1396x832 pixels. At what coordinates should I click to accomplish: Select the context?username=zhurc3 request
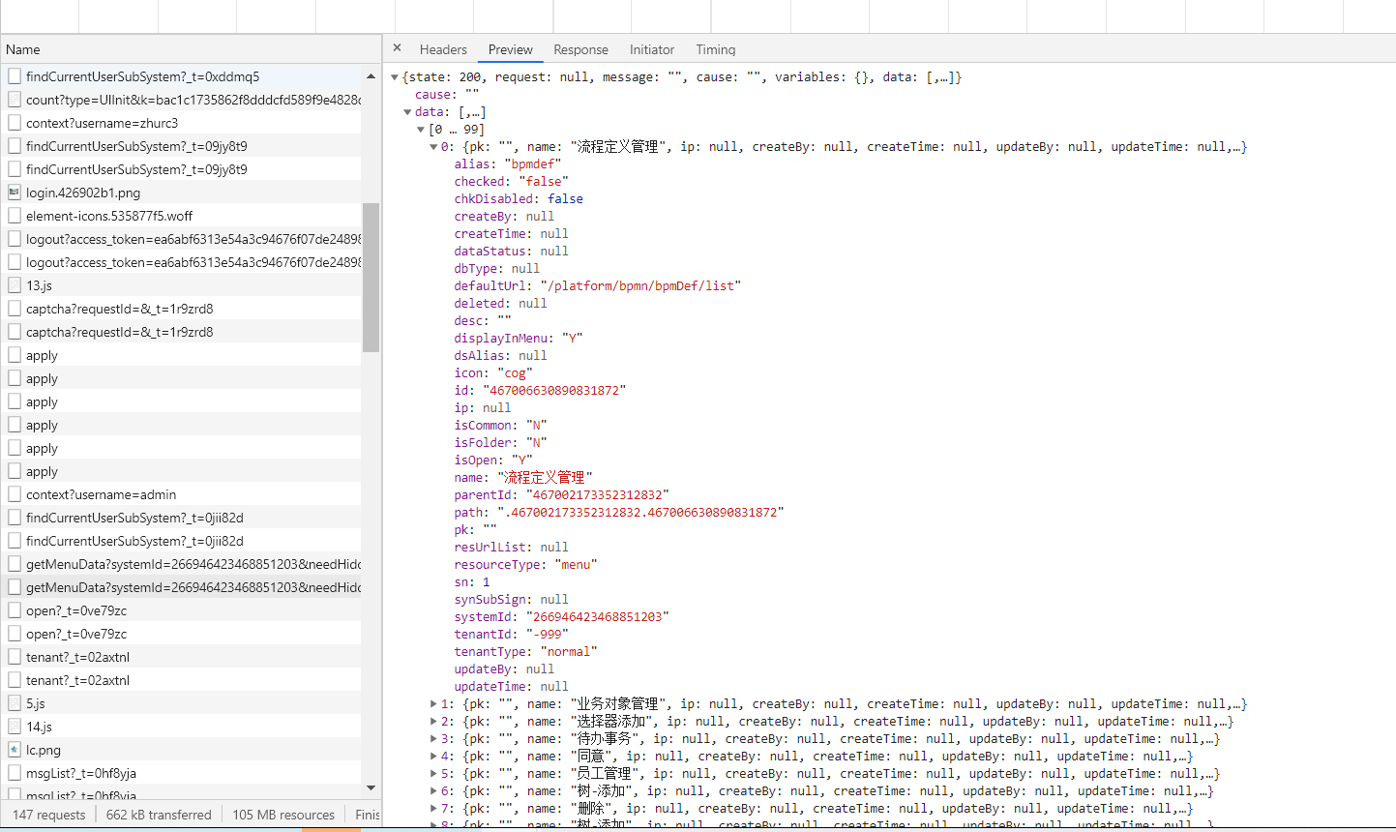tap(102, 123)
